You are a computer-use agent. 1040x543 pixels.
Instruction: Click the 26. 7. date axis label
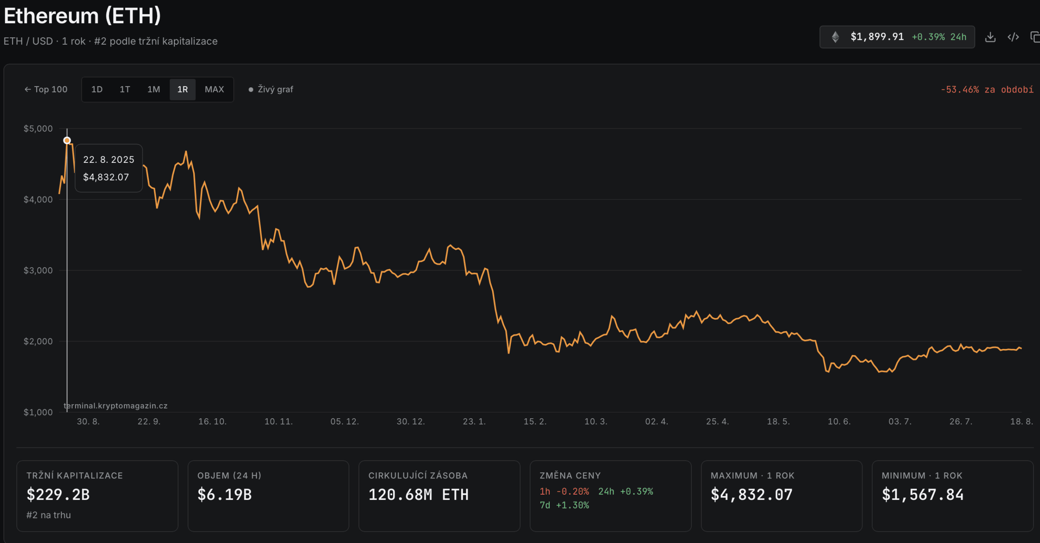(x=961, y=422)
